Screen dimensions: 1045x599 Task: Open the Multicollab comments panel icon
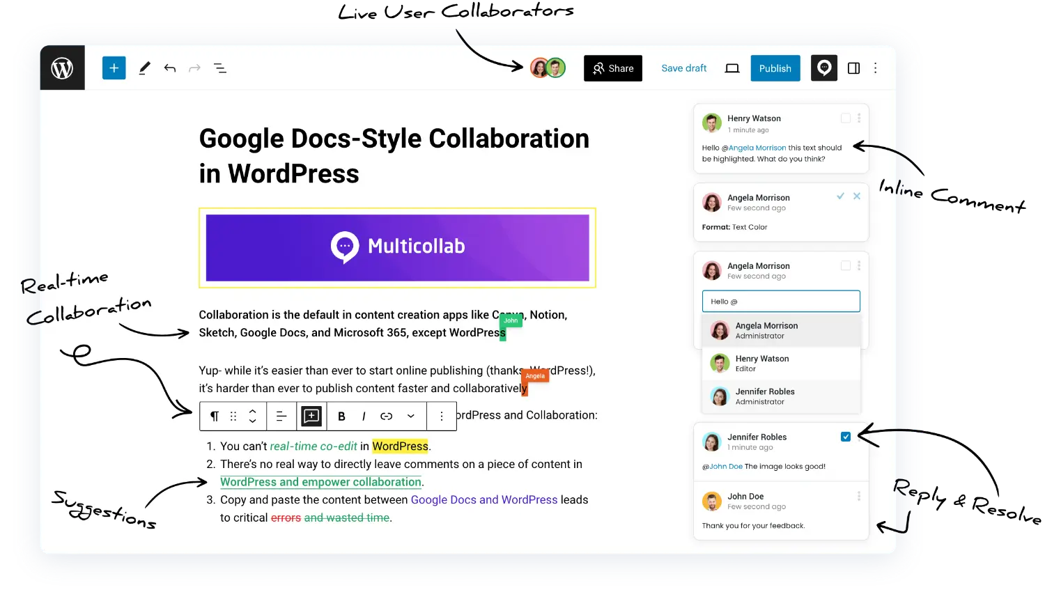(x=824, y=68)
